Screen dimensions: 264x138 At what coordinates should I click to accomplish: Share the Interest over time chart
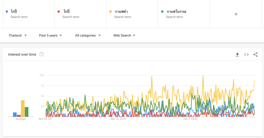pos(255,54)
